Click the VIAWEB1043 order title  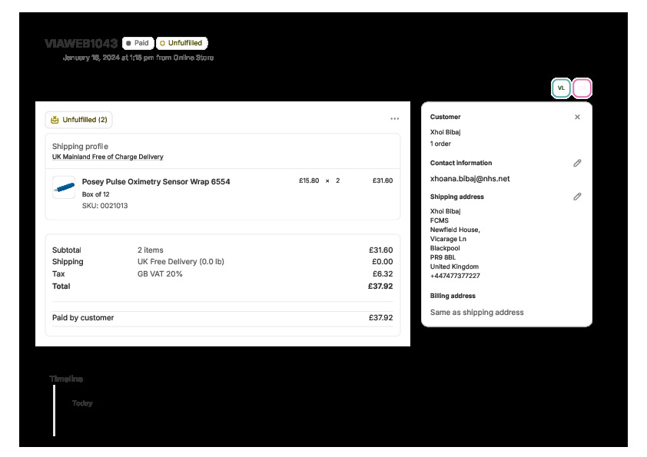(81, 44)
